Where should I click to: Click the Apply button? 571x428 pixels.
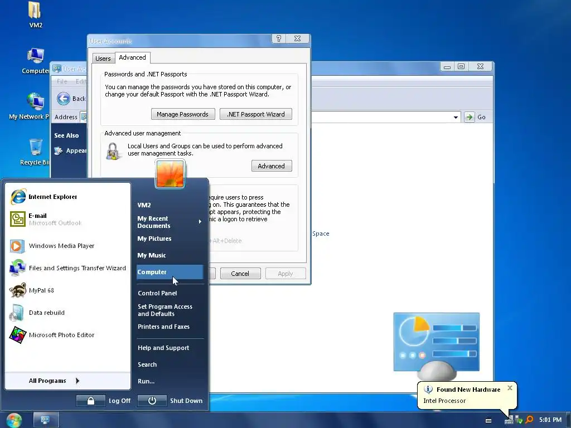tap(285, 274)
